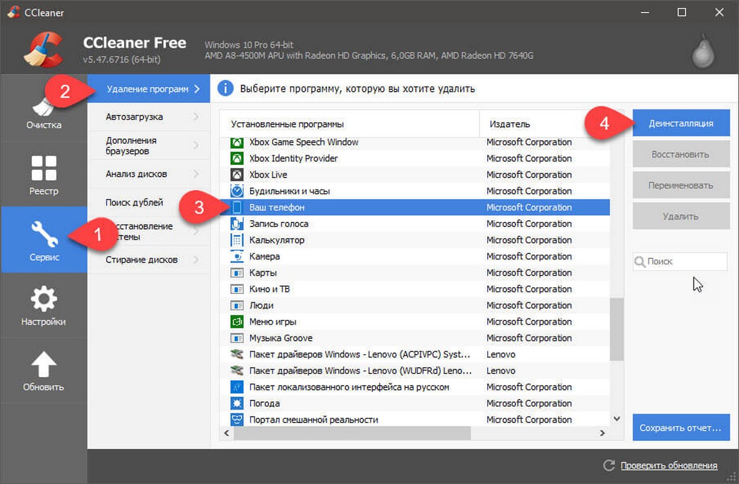Select the Калькулятор app icon
Screen dimensions: 739x484
tap(237, 240)
